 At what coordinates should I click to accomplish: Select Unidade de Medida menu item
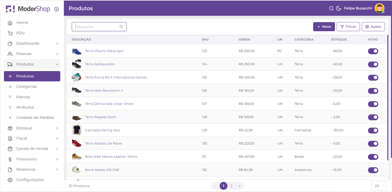[x=35, y=117]
